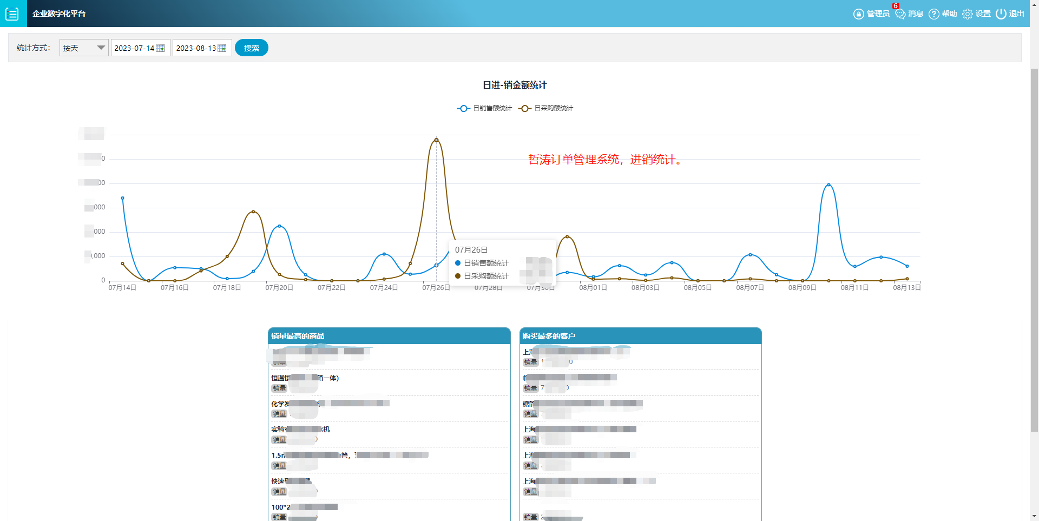The image size is (1039, 521).
Task: Click the 退出 power icon
Action: tap(1001, 14)
